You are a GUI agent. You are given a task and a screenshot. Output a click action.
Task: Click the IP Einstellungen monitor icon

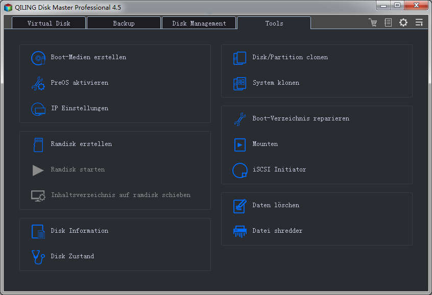(x=38, y=109)
